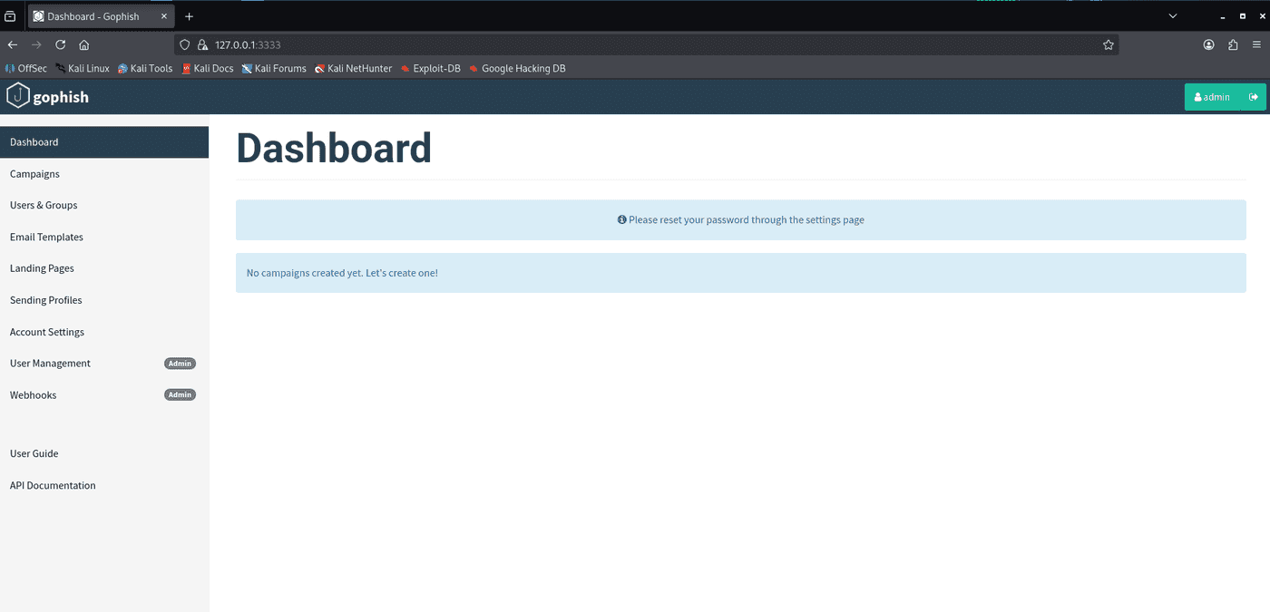1270x612 pixels.
Task: Open Users & Groups in the sidebar
Action: [104, 205]
